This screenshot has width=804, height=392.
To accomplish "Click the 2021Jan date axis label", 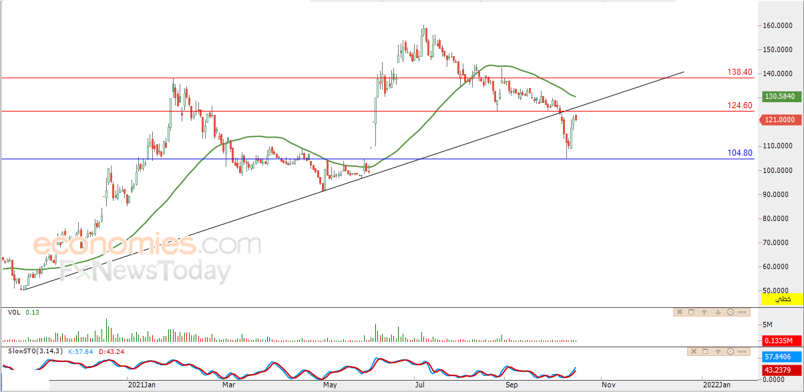I will click(x=142, y=385).
